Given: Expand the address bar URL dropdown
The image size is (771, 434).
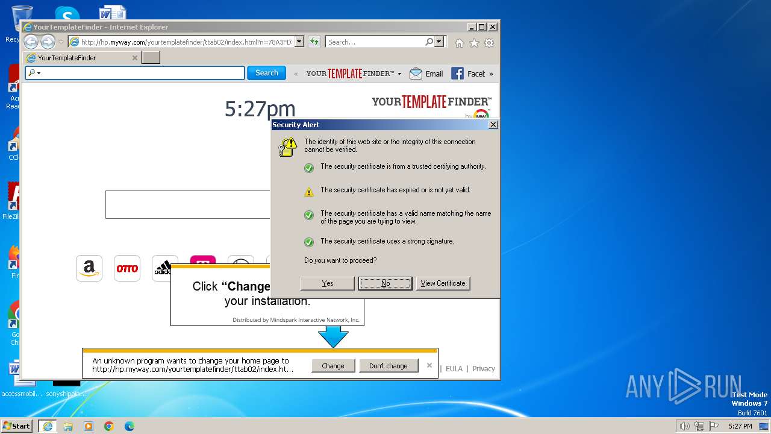Looking at the screenshot, I should (x=299, y=42).
